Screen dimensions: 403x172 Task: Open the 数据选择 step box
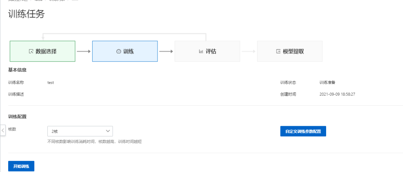43,51
